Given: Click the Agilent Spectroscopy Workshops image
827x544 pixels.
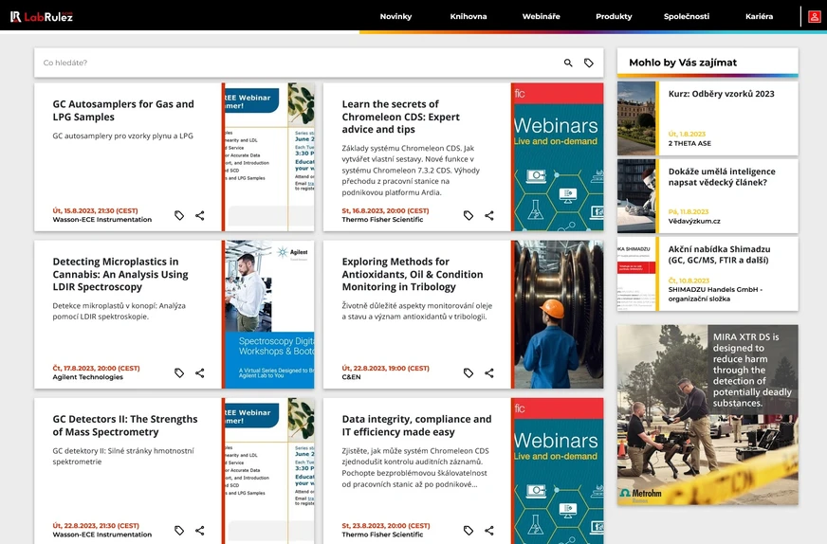Looking at the screenshot, I should [269, 314].
